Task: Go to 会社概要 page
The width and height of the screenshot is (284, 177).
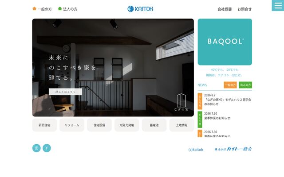Action: [x=225, y=9]
